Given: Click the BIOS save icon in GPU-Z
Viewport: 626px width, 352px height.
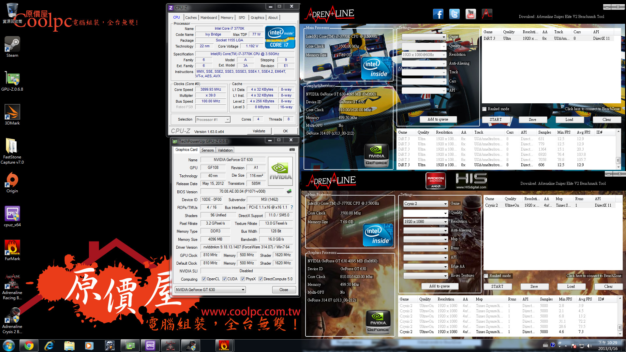Looking at the screenshot, I should pos(289,191).
